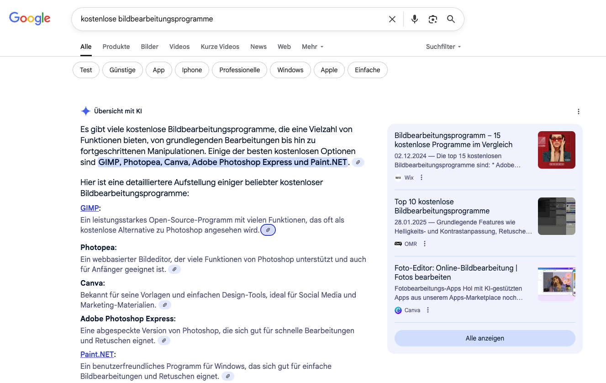
Task: Select the Iphone filter chip
Action: [192, 70]
